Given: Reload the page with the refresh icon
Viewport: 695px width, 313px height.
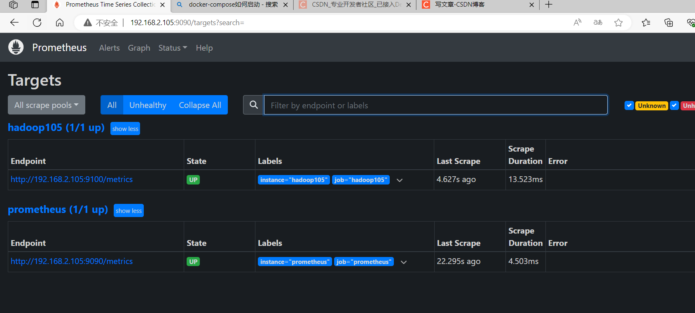Looking at the screenshot, I should pyautogui.click(x=37, y=23).
